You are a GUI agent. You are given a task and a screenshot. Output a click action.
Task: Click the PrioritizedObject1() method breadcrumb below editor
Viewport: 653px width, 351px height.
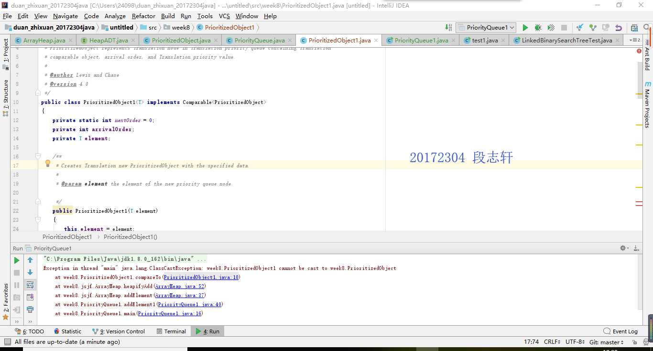coord(131,237)
